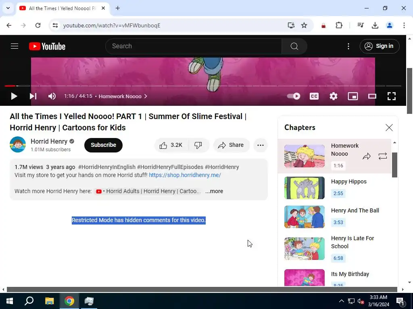Open the Windows notification center
The image size is (413, 309).
click(400, 301)
